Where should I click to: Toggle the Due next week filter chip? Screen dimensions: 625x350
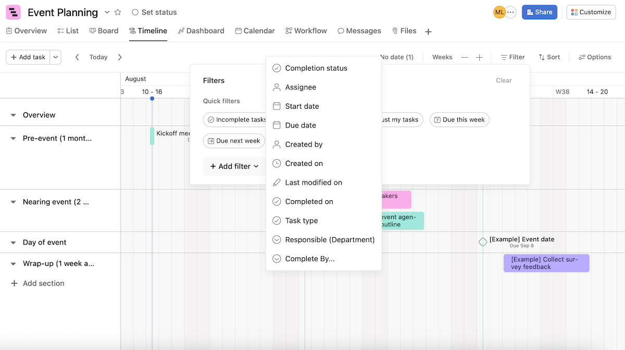click(233, 140)
